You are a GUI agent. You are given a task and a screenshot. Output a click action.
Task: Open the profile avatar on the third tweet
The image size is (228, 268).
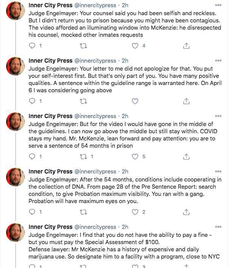click(x=16, y=121)
